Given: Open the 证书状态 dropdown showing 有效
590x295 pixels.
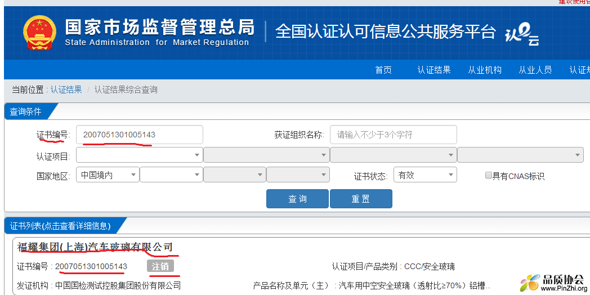Looking at the screenshot, I should click(x=425, y=175).
